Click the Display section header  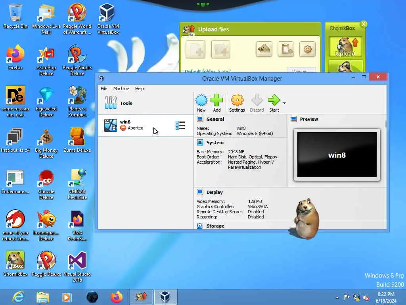tap(214, 192)
